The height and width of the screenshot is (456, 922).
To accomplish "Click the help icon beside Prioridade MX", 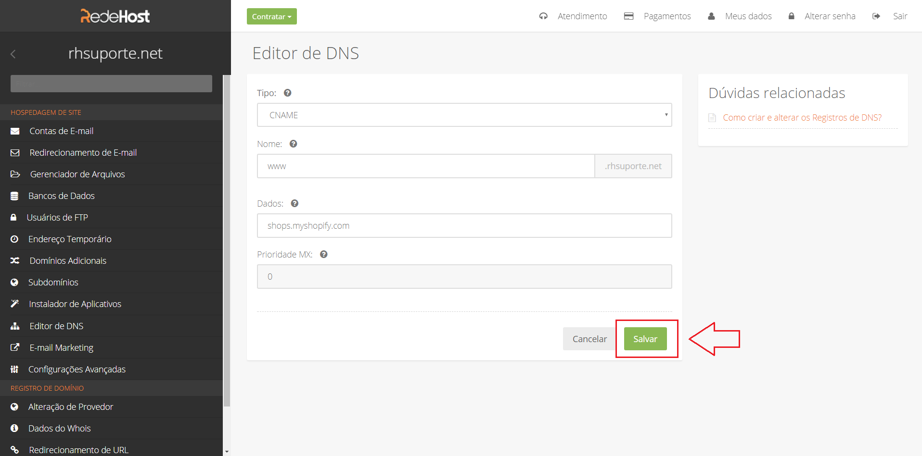I will coord(324,255).
